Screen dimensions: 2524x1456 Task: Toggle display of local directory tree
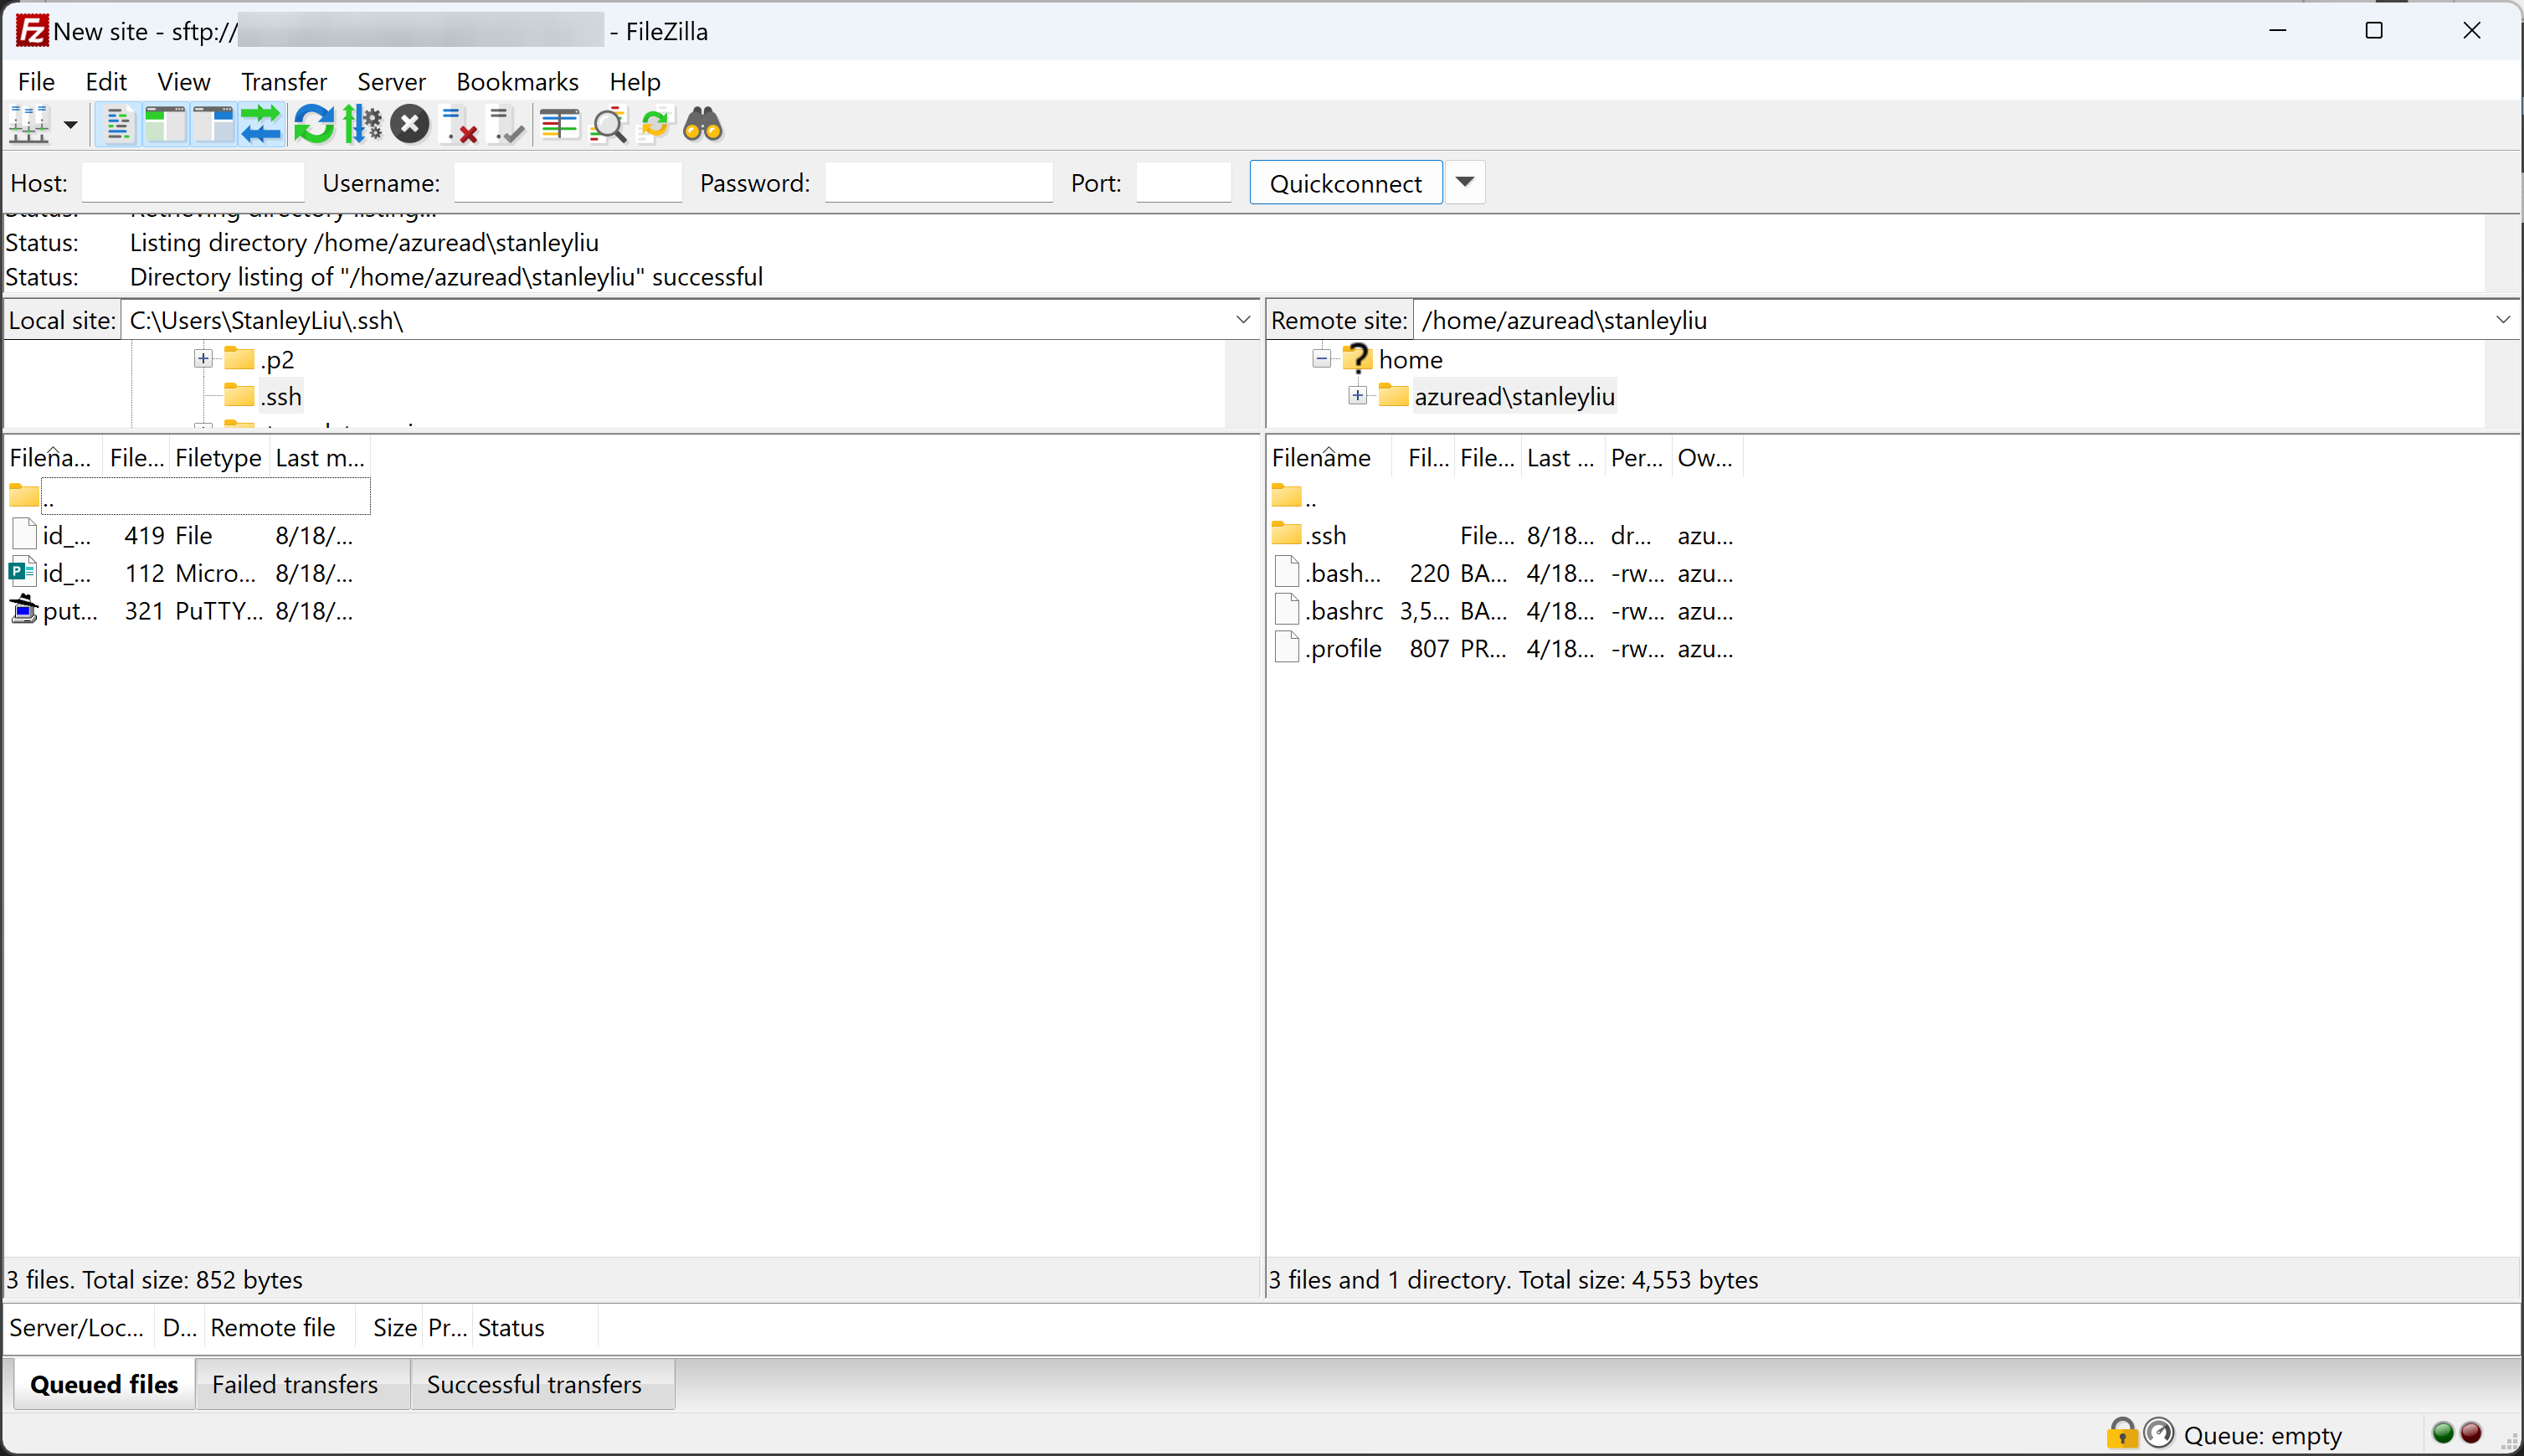coord(165,125)
